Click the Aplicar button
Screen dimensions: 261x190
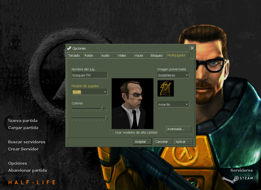point(183,141)
